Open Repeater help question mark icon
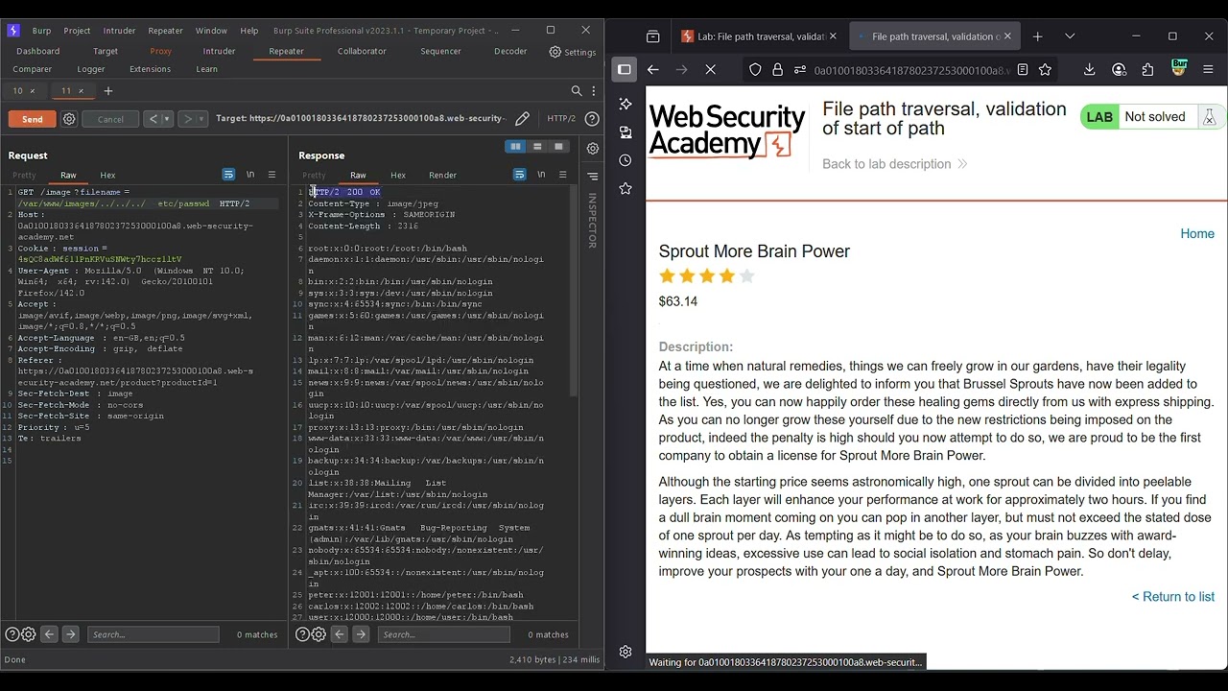The height and width of the screenshot is (691, 1228). 592,119
